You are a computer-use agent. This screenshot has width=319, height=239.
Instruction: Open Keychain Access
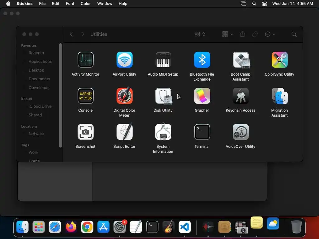click(241, 96)
